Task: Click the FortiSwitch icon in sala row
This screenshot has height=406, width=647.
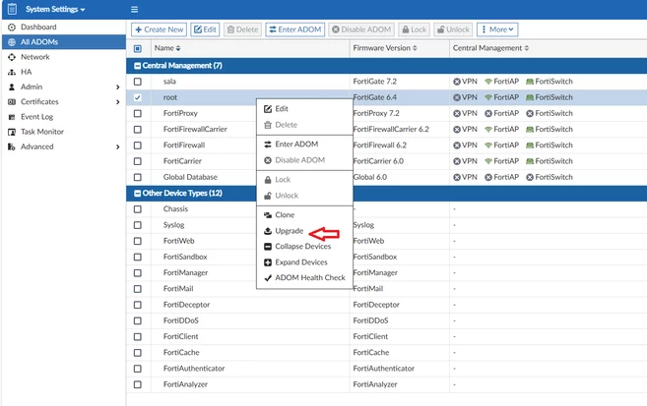Action: click(530, 82)
